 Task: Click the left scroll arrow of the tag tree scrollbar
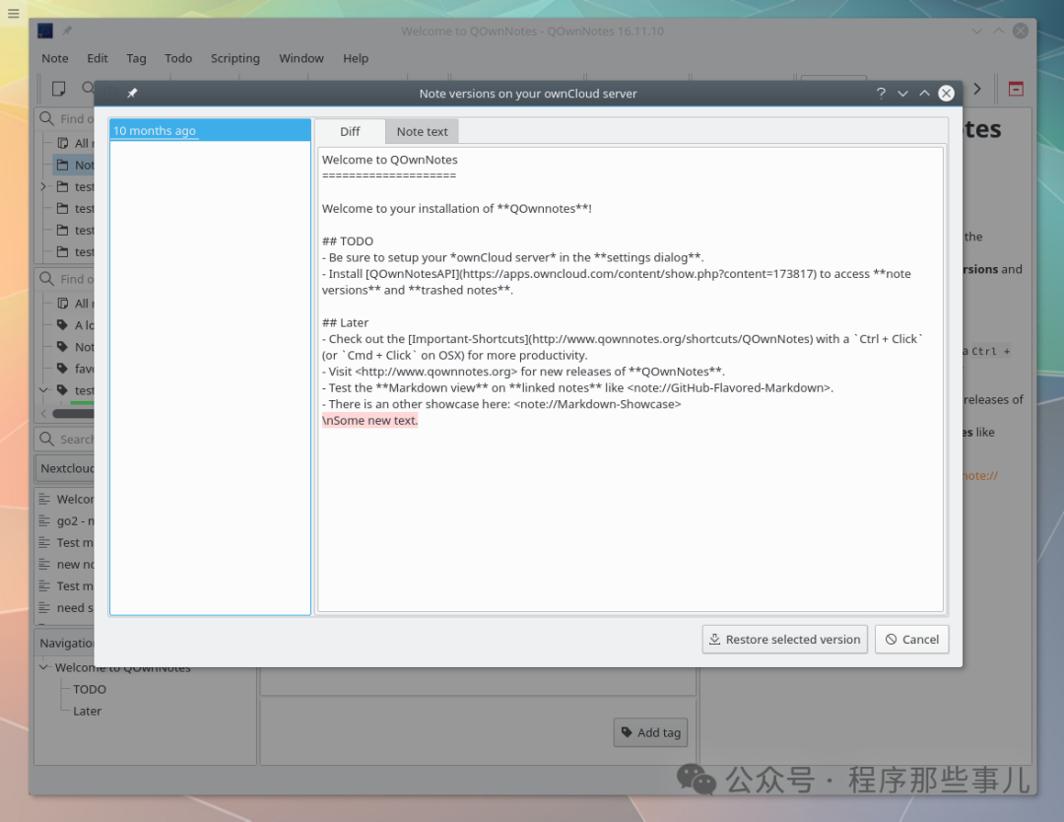pyautogui.click(x=44, y=413)
